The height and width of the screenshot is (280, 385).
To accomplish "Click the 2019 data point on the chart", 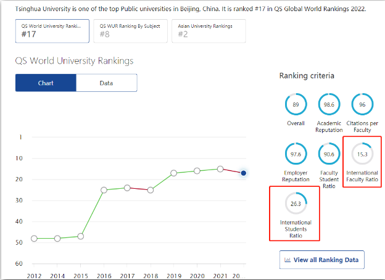I will pyautogui.click(x=173, y=173).
